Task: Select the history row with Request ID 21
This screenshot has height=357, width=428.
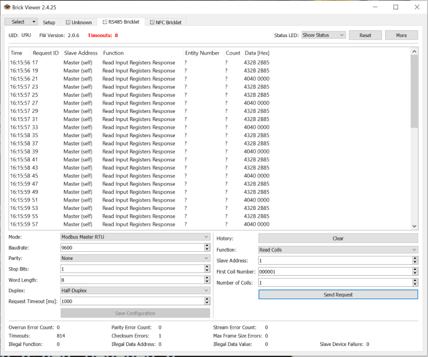Action: click(x=210, y=79)
